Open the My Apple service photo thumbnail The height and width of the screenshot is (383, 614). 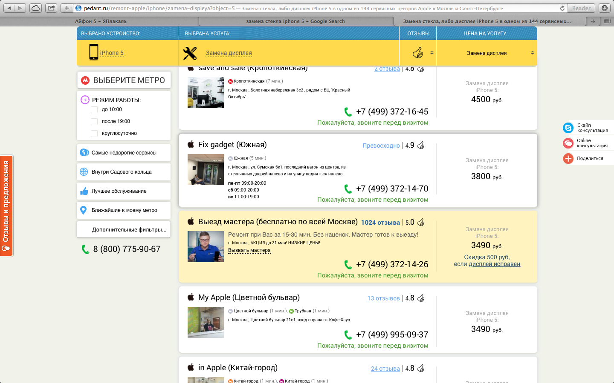click(206, 323)
